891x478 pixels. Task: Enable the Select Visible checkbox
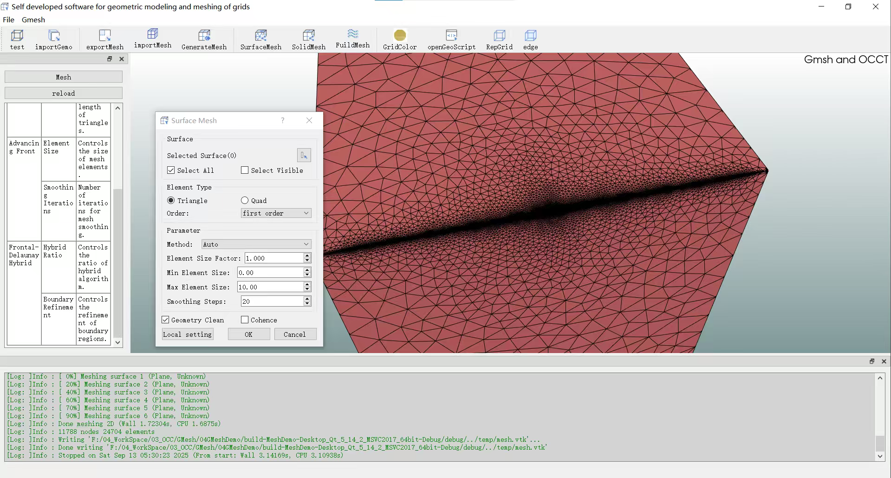point(245,170)
